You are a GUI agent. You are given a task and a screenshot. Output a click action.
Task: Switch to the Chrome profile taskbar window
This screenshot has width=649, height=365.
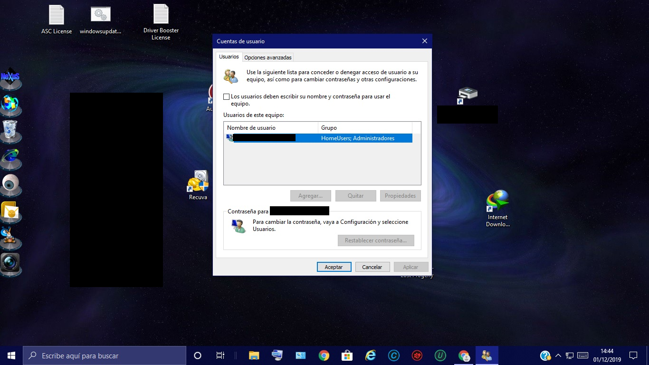464,355
